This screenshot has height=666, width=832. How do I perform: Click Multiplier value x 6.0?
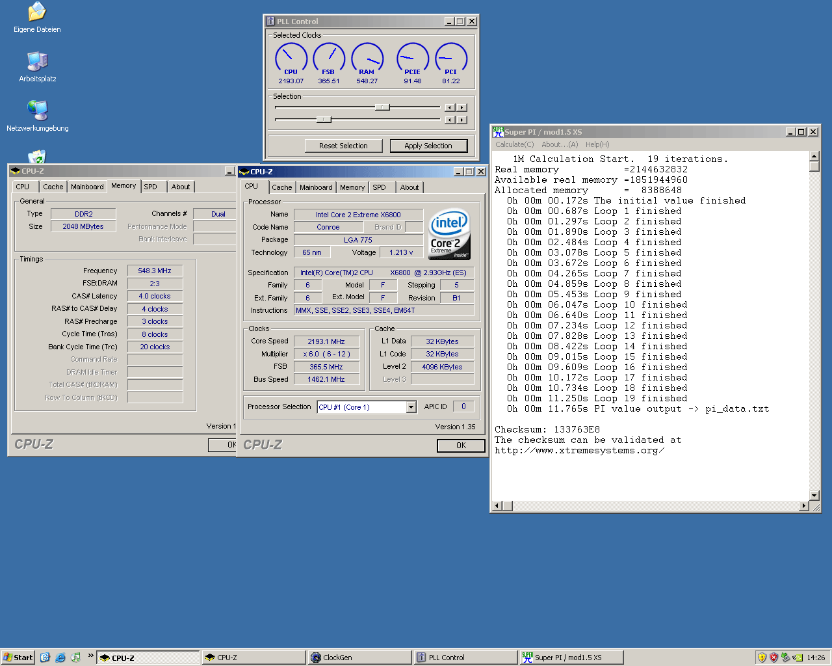coord(326,354)
